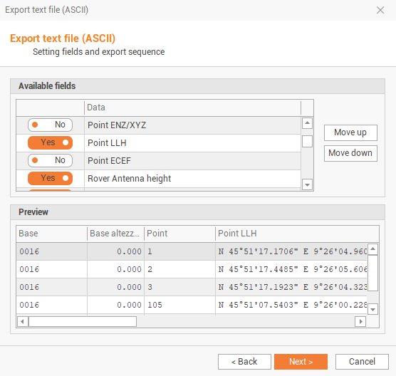Click the Point column header in Preview
The image size is (396, 376).
pos(179,234)
